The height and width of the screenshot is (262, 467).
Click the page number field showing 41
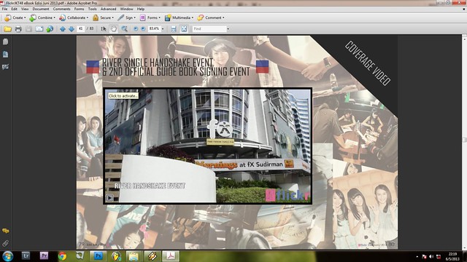coord(81,29)
